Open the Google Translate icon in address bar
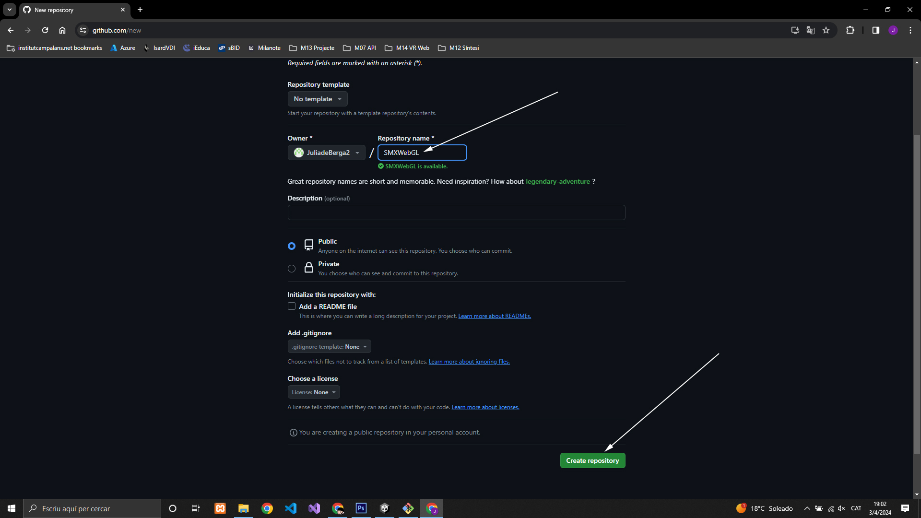The height and width of the screenshot is (518, 921). [x=811, y=30]
